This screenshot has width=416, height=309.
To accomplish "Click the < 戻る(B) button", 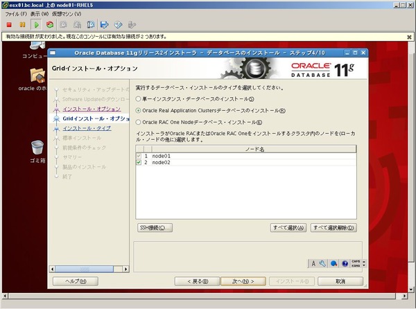I will pyautogui.click(x=198, y=281).
